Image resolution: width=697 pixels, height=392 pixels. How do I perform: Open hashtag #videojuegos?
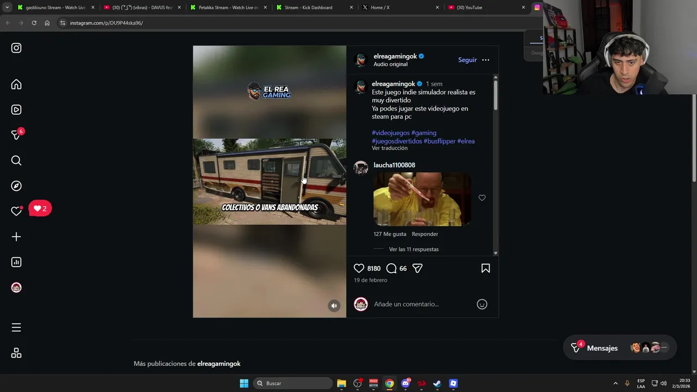(390, 133)
